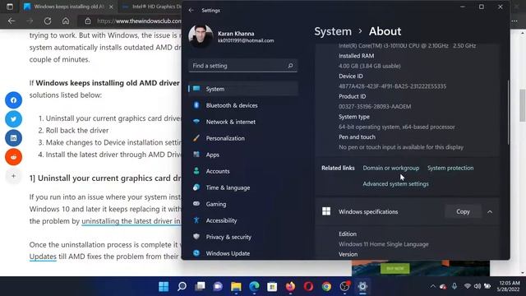Click the Windows Update refresh icon
The width and height of the screenshot is (526, 296).
click(196, 253)
